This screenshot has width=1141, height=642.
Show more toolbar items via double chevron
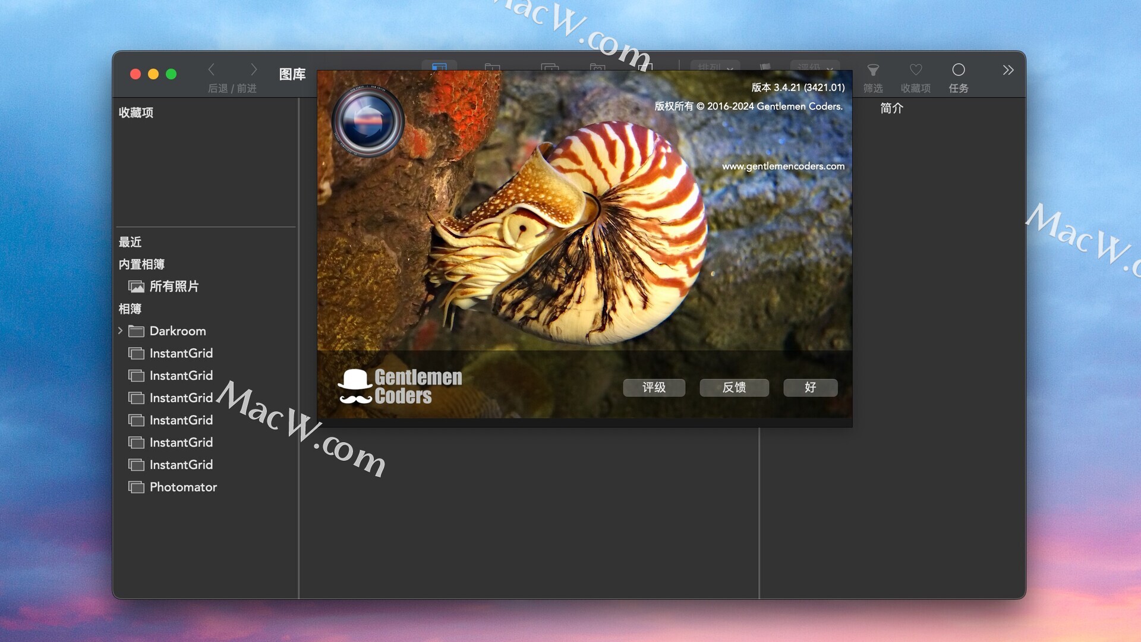tap(1008, 70)
